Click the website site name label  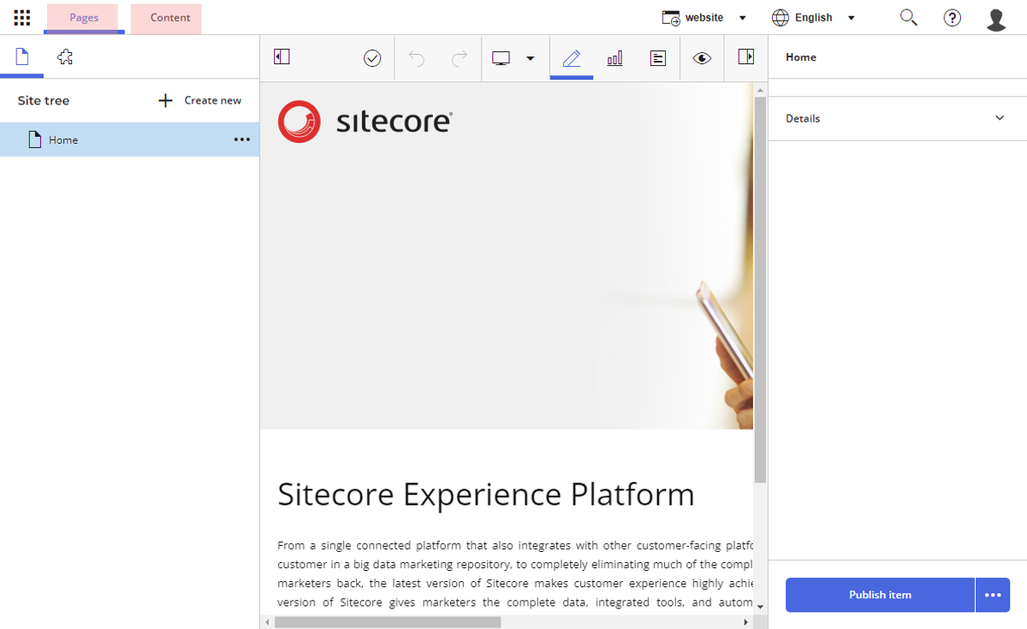coord(704,18)
